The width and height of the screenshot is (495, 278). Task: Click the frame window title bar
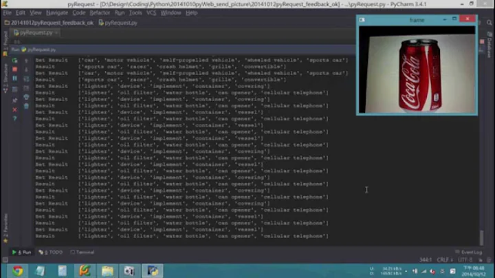point(417,19)
